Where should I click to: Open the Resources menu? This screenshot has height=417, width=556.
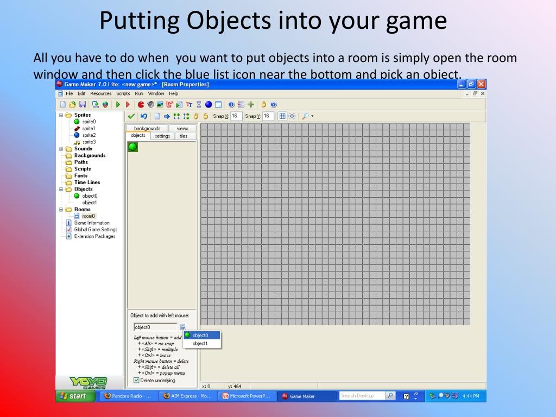click(100, 93)
